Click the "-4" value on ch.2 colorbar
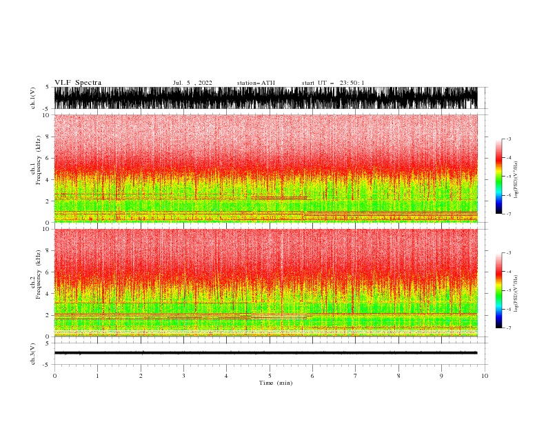Image resolution: width=546 pixels, height=422 pixels. [508, 272]
